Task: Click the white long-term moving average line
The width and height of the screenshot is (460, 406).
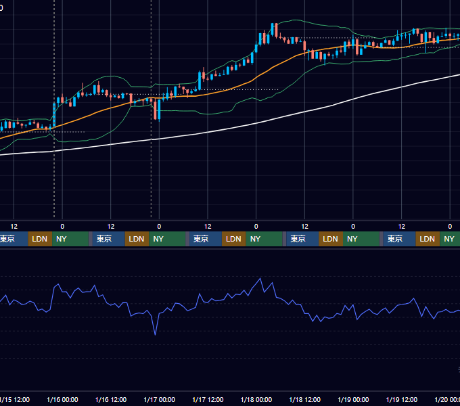Action: tap(256, 123)
